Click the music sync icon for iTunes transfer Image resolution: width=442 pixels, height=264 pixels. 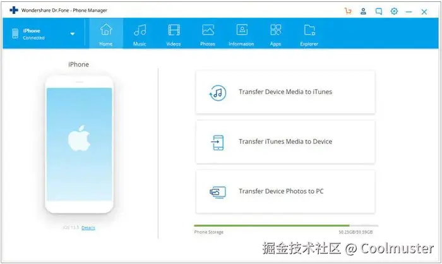(x=218, y=93)
